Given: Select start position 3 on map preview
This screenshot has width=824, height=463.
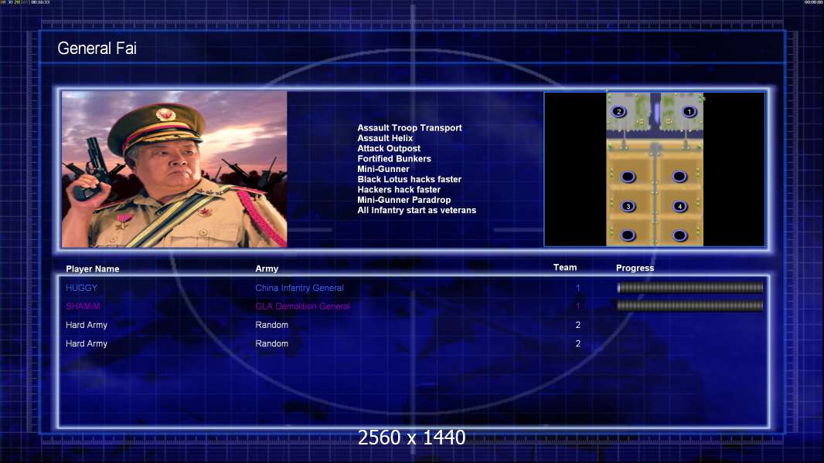Looking at the screenshot, I should tap(628, 207).
